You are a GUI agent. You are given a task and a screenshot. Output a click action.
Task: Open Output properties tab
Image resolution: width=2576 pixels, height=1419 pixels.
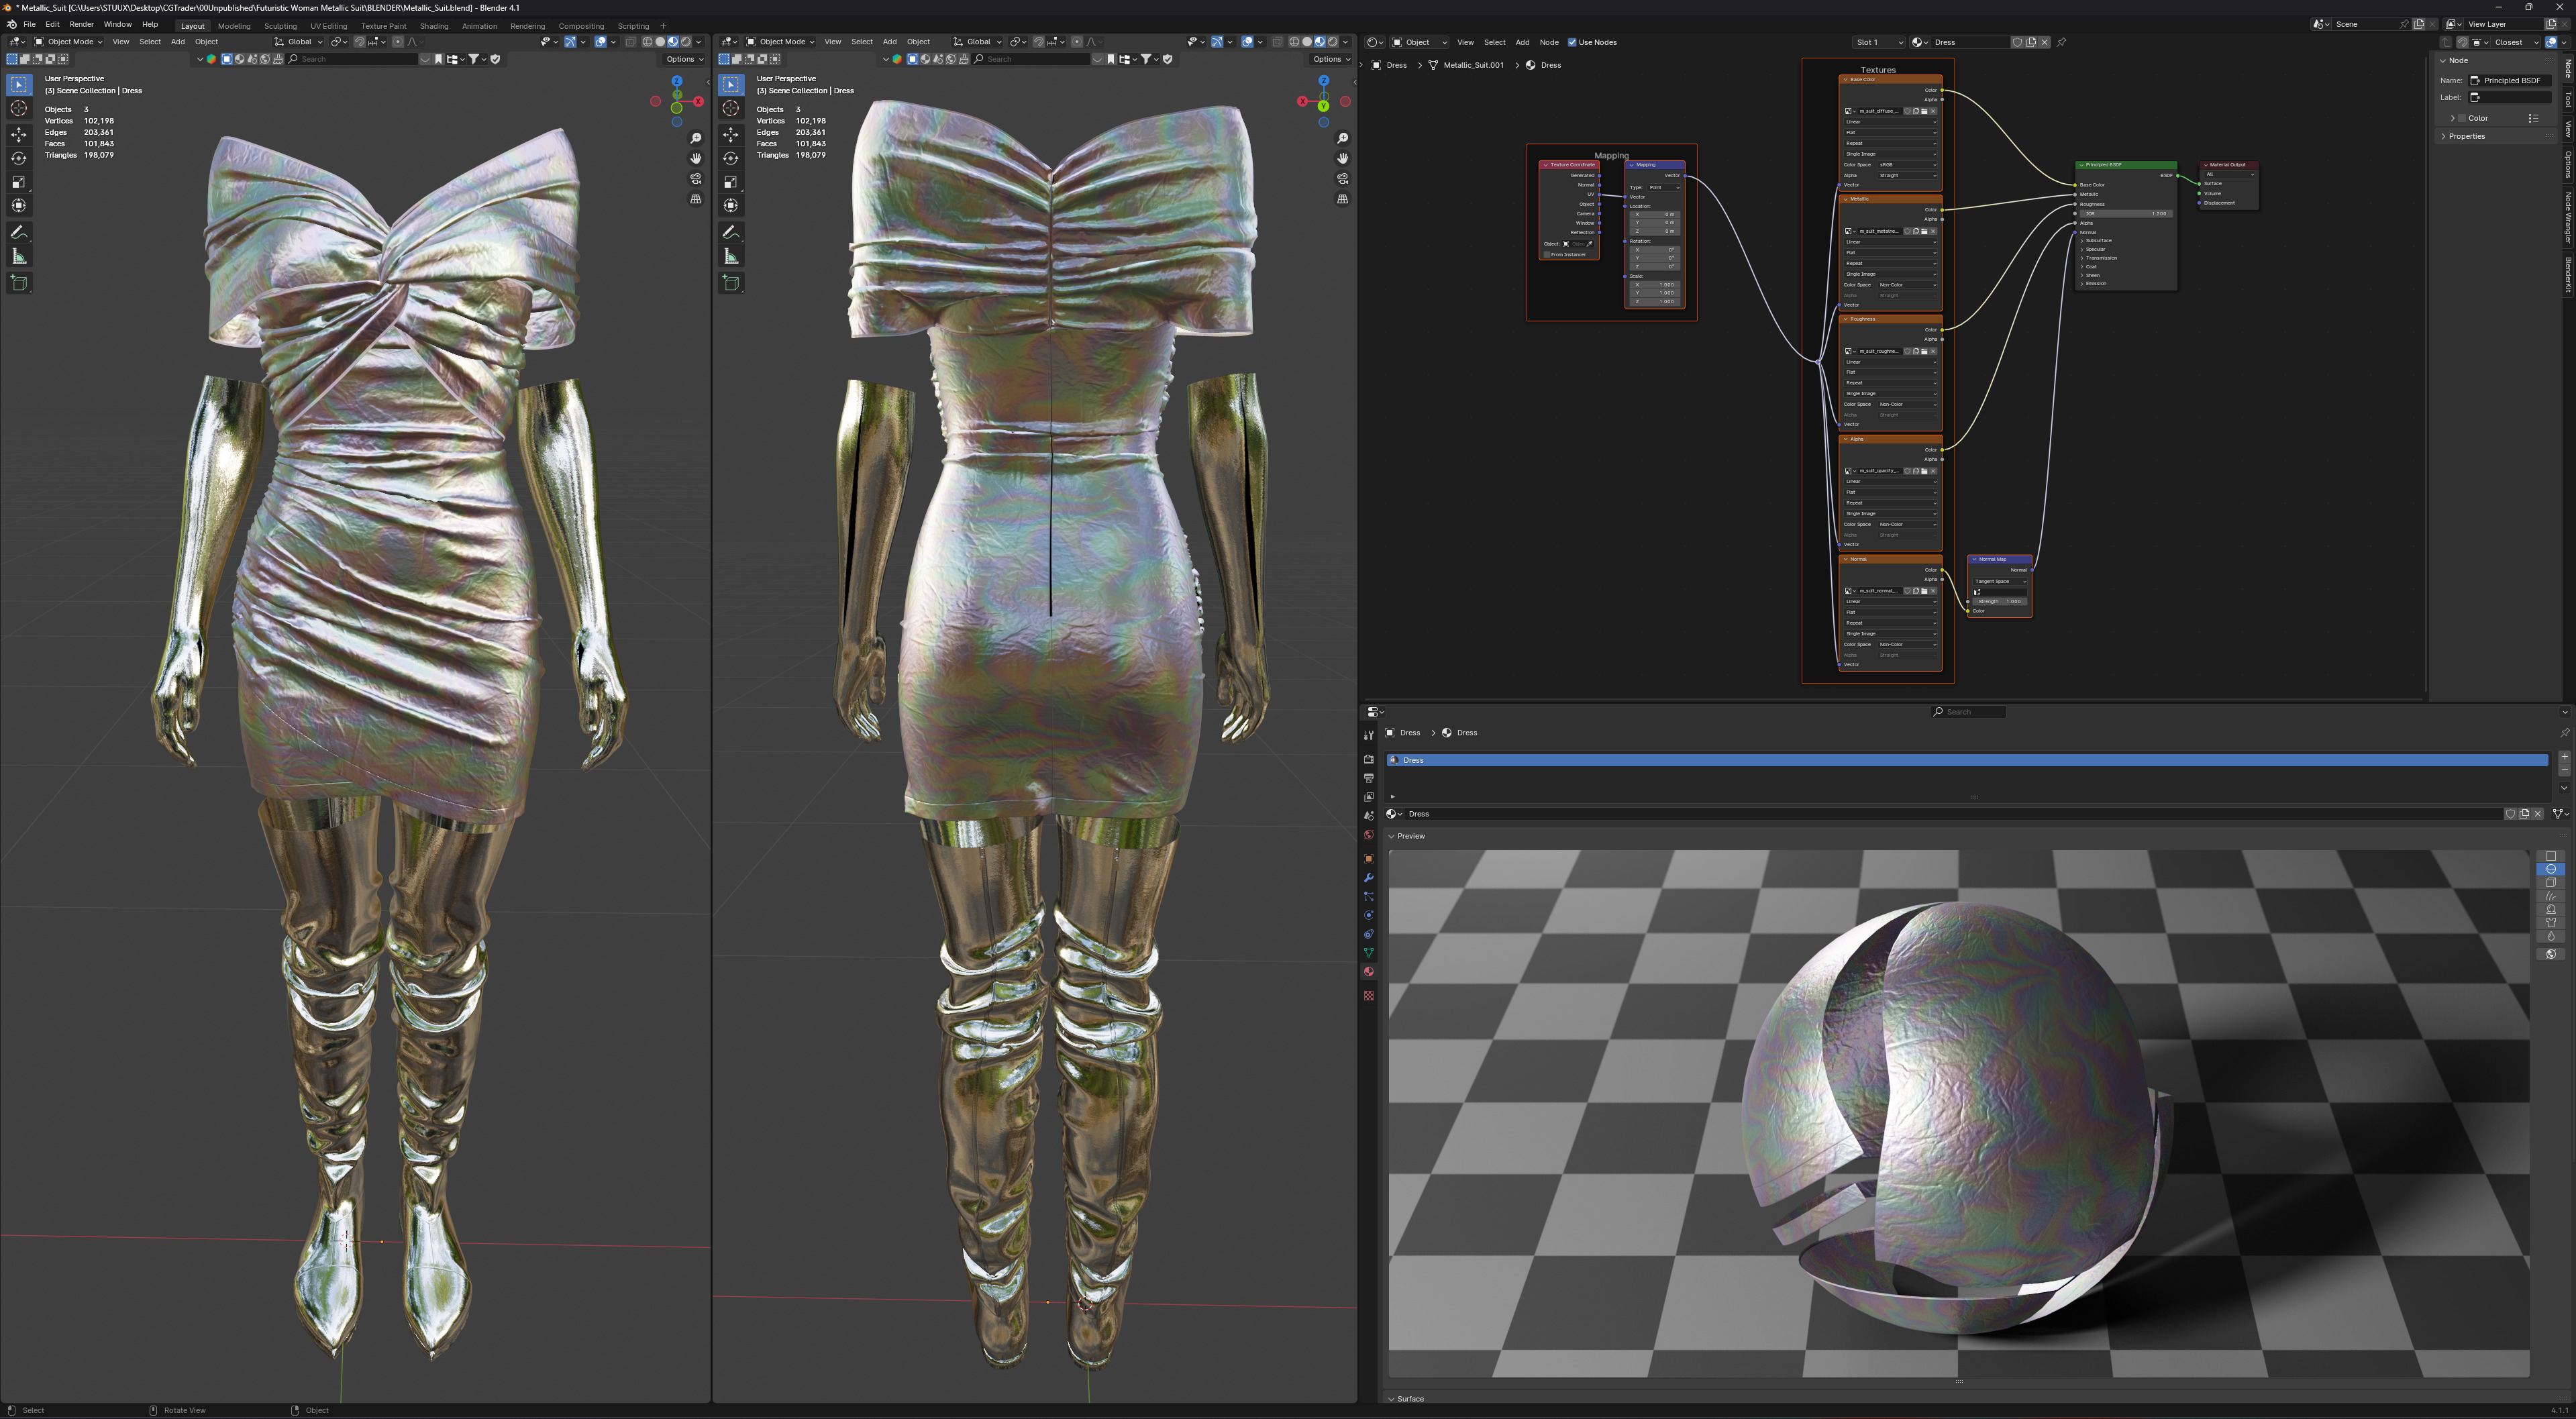[x=1369, y=778]
